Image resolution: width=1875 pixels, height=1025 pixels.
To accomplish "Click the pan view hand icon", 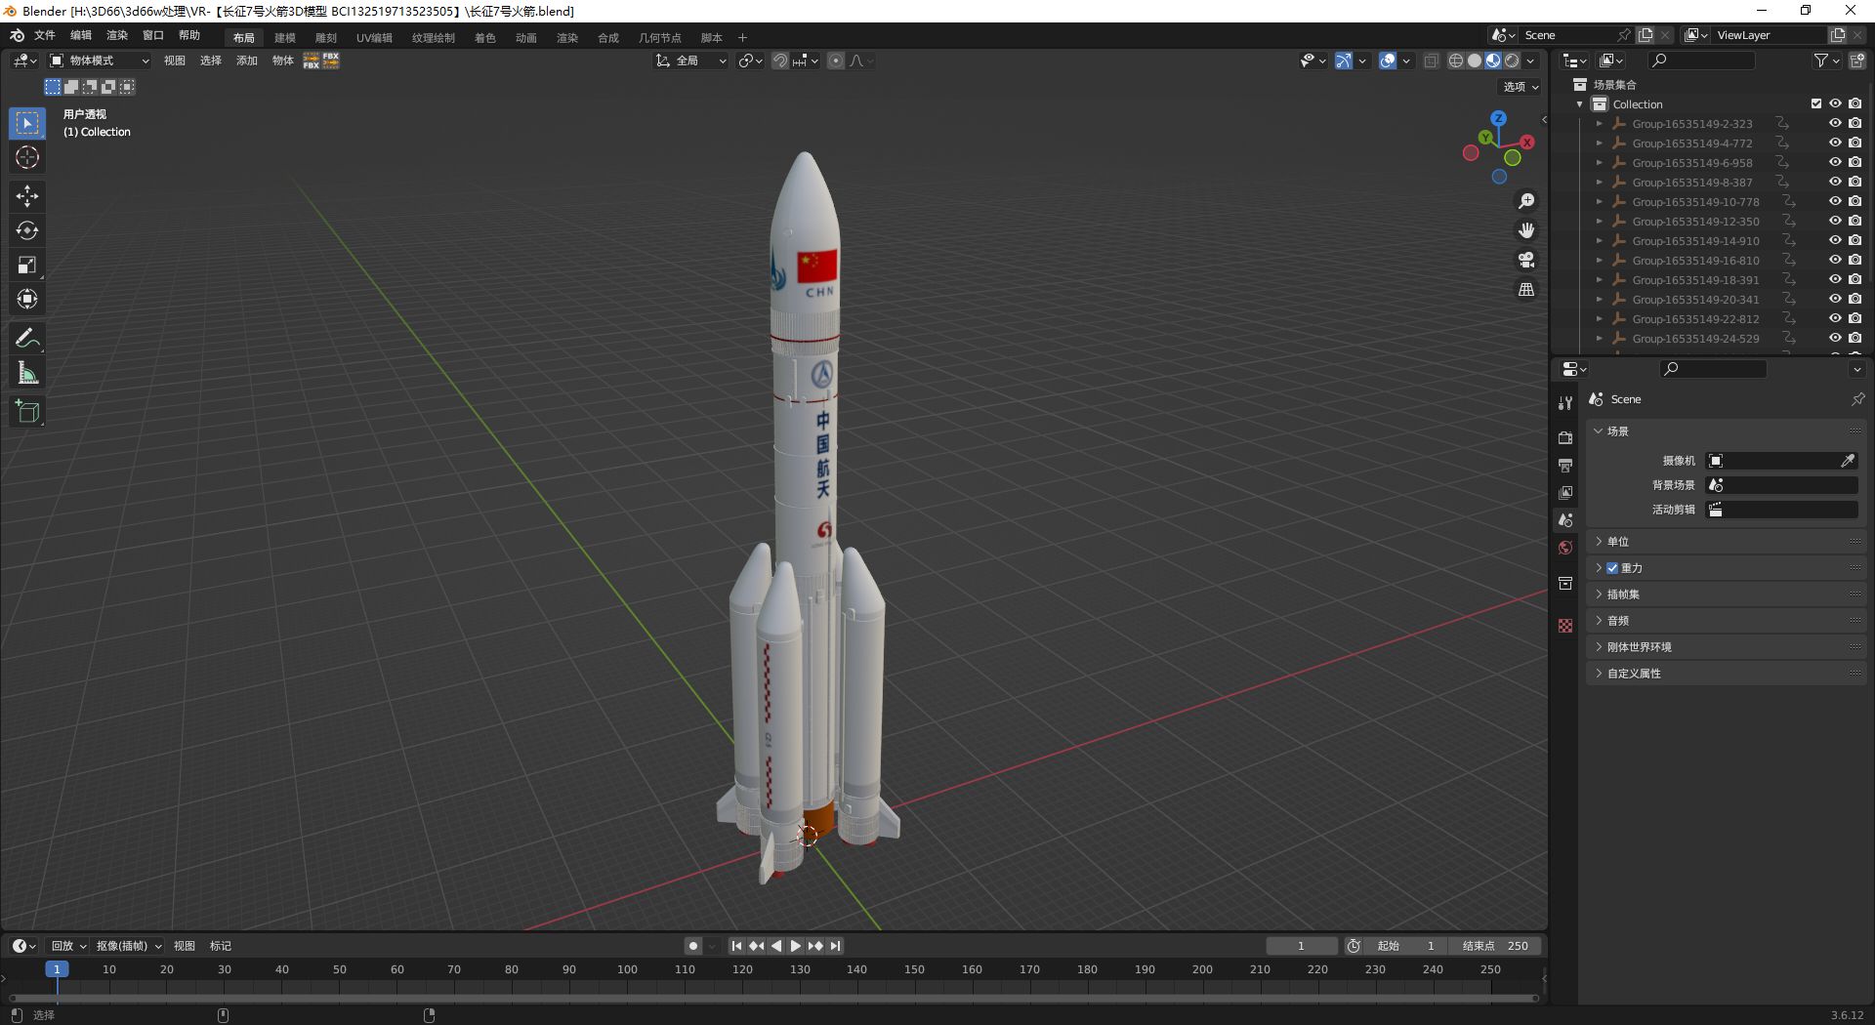I will tap(1526, 230).
